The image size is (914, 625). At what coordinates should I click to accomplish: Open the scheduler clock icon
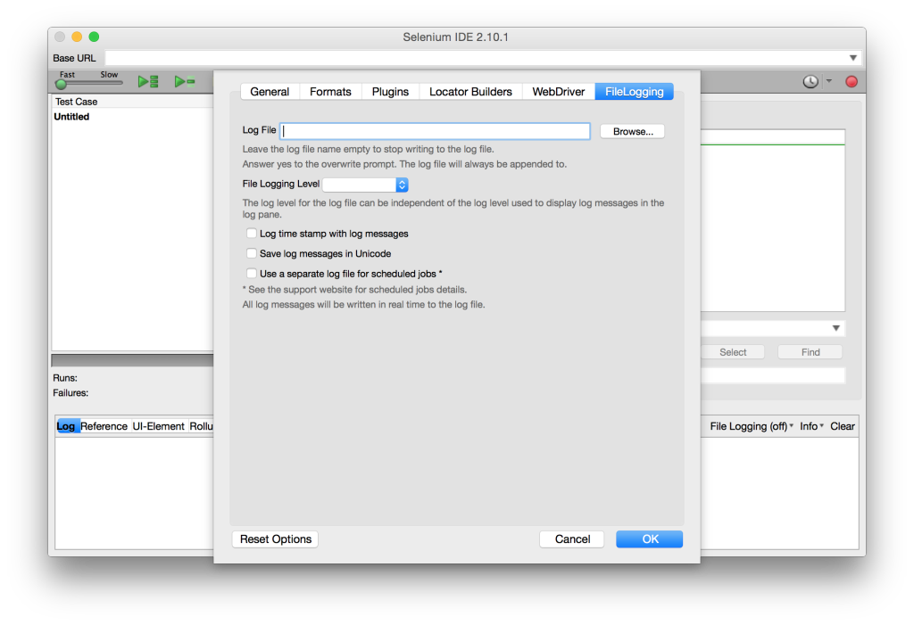[810, 81]
